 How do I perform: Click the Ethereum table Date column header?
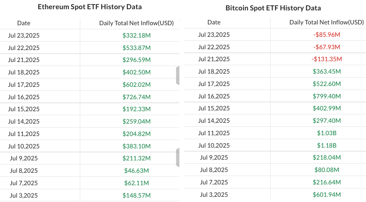24,23
